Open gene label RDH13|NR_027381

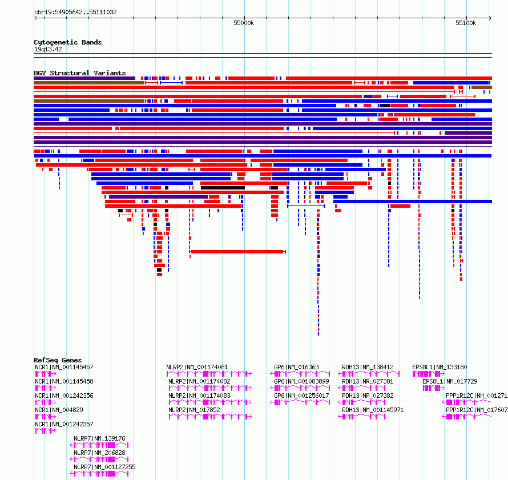click(x=368, y=381)
